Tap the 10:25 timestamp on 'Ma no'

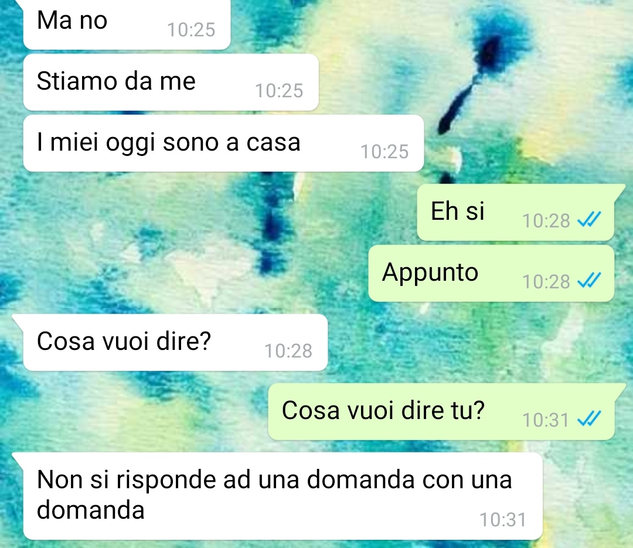tap(191, 30)
